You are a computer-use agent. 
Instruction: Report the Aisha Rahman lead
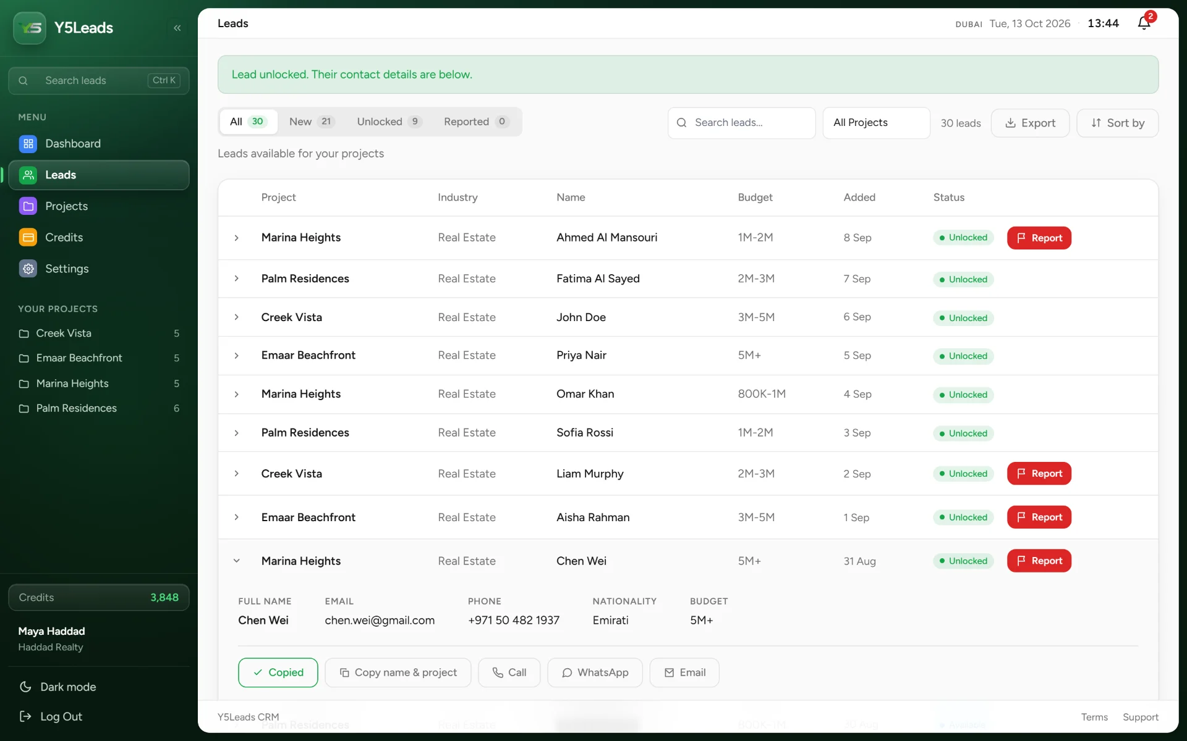(1039, 517)
